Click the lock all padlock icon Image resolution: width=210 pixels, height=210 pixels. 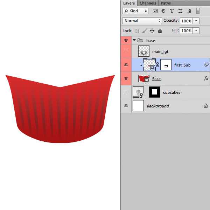(160, 31)
